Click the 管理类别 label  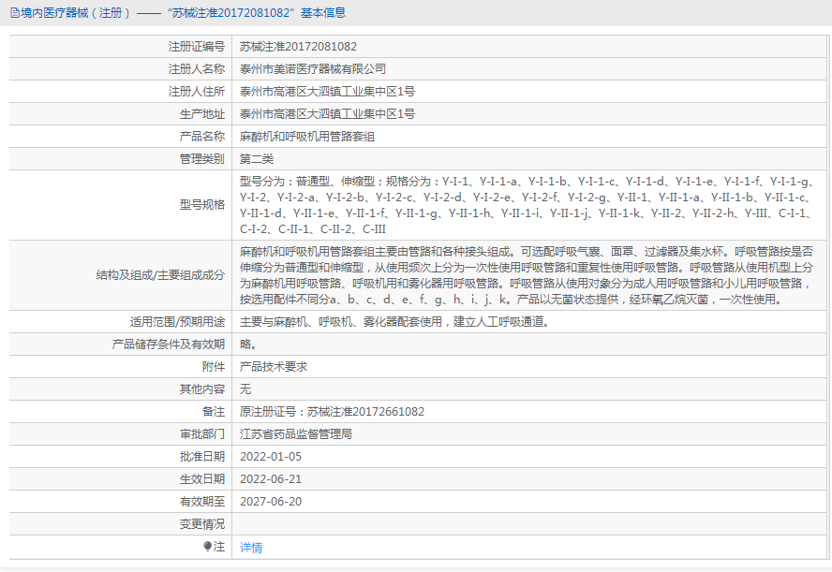(x=202, y=159)
